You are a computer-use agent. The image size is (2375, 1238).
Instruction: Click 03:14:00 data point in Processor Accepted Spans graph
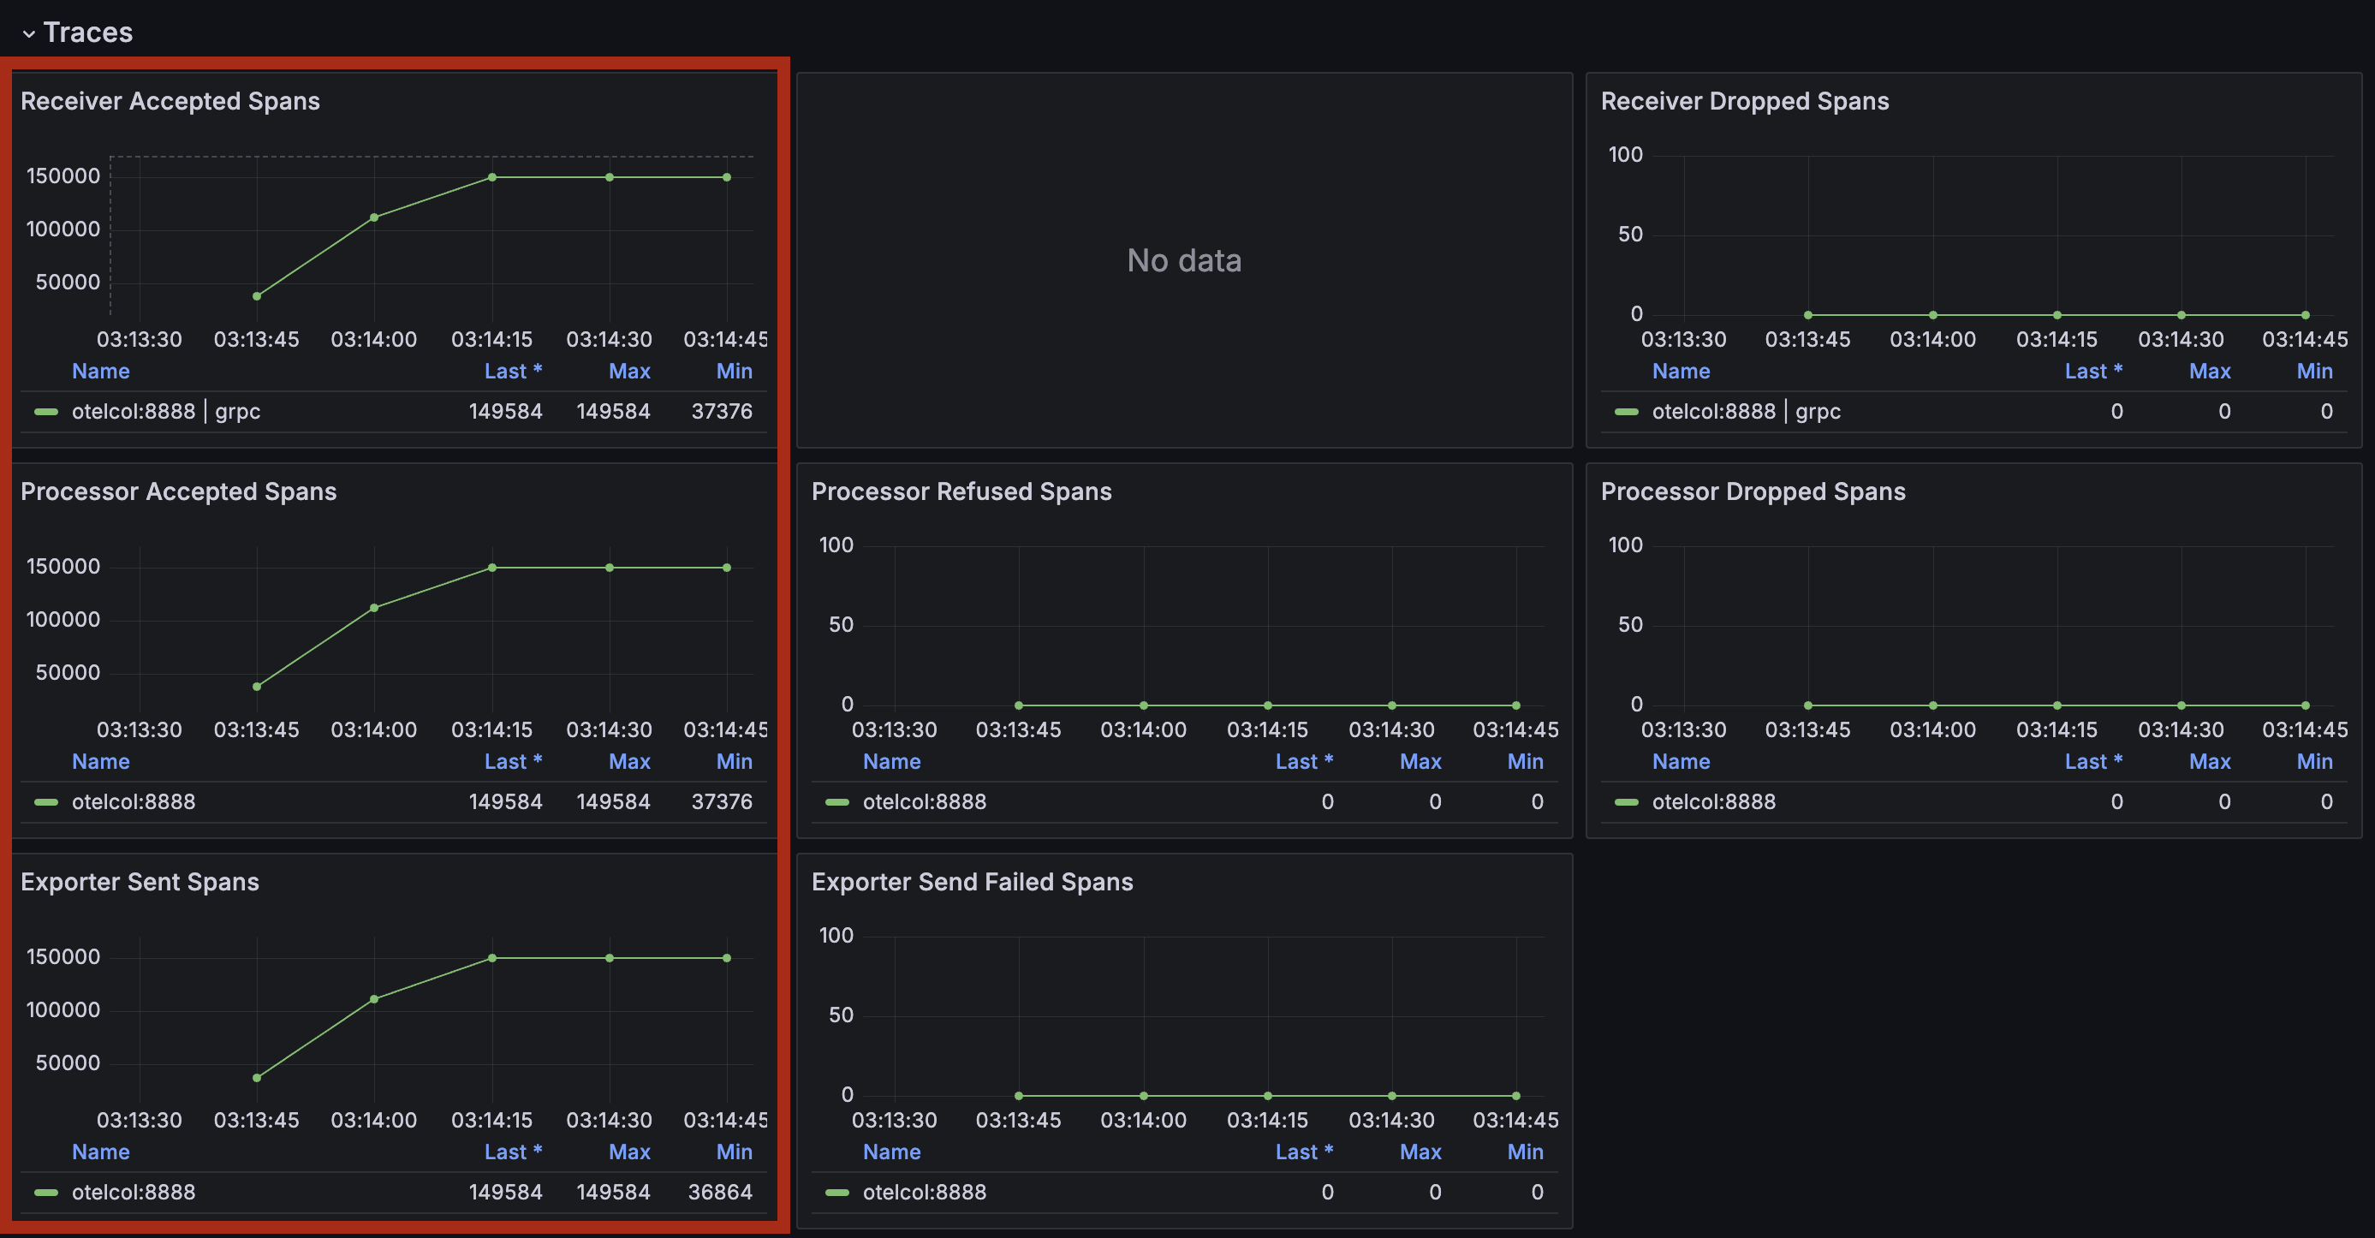click(374, 609)
